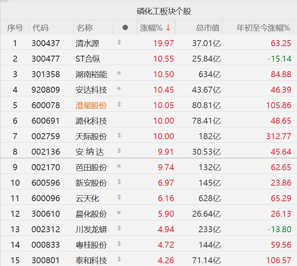Click the up-down arrow icon beside 天际股份
Viewport: 297px width, 266px height.
click(119, 136)
